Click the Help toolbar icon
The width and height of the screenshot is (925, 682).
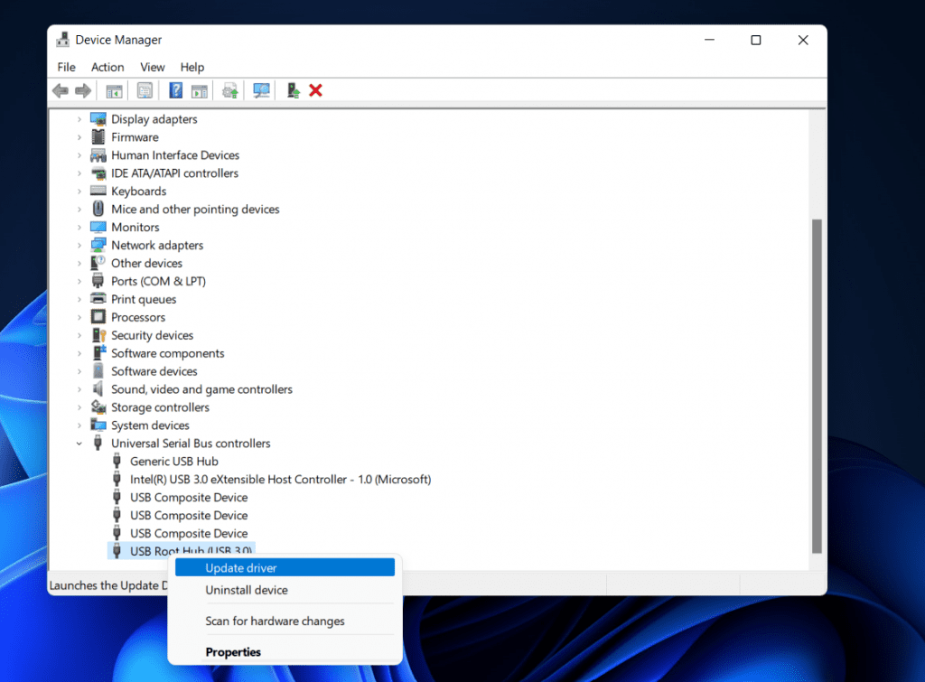pyautogui.click(x=174, y=89)
